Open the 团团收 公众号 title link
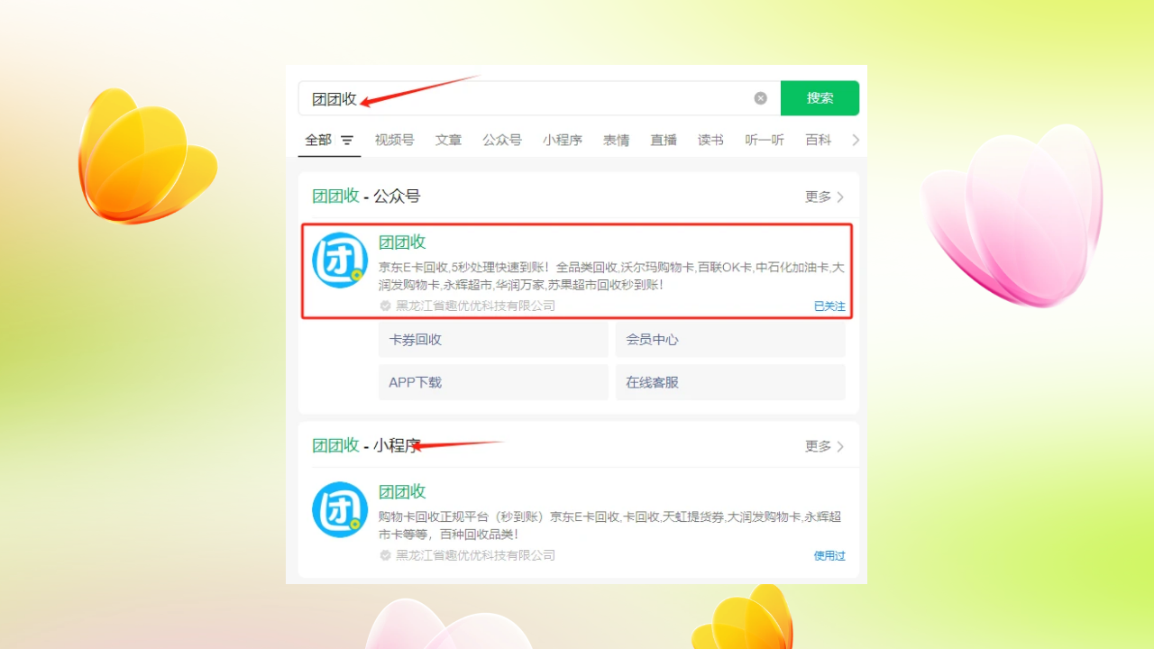 coord(402,242)
